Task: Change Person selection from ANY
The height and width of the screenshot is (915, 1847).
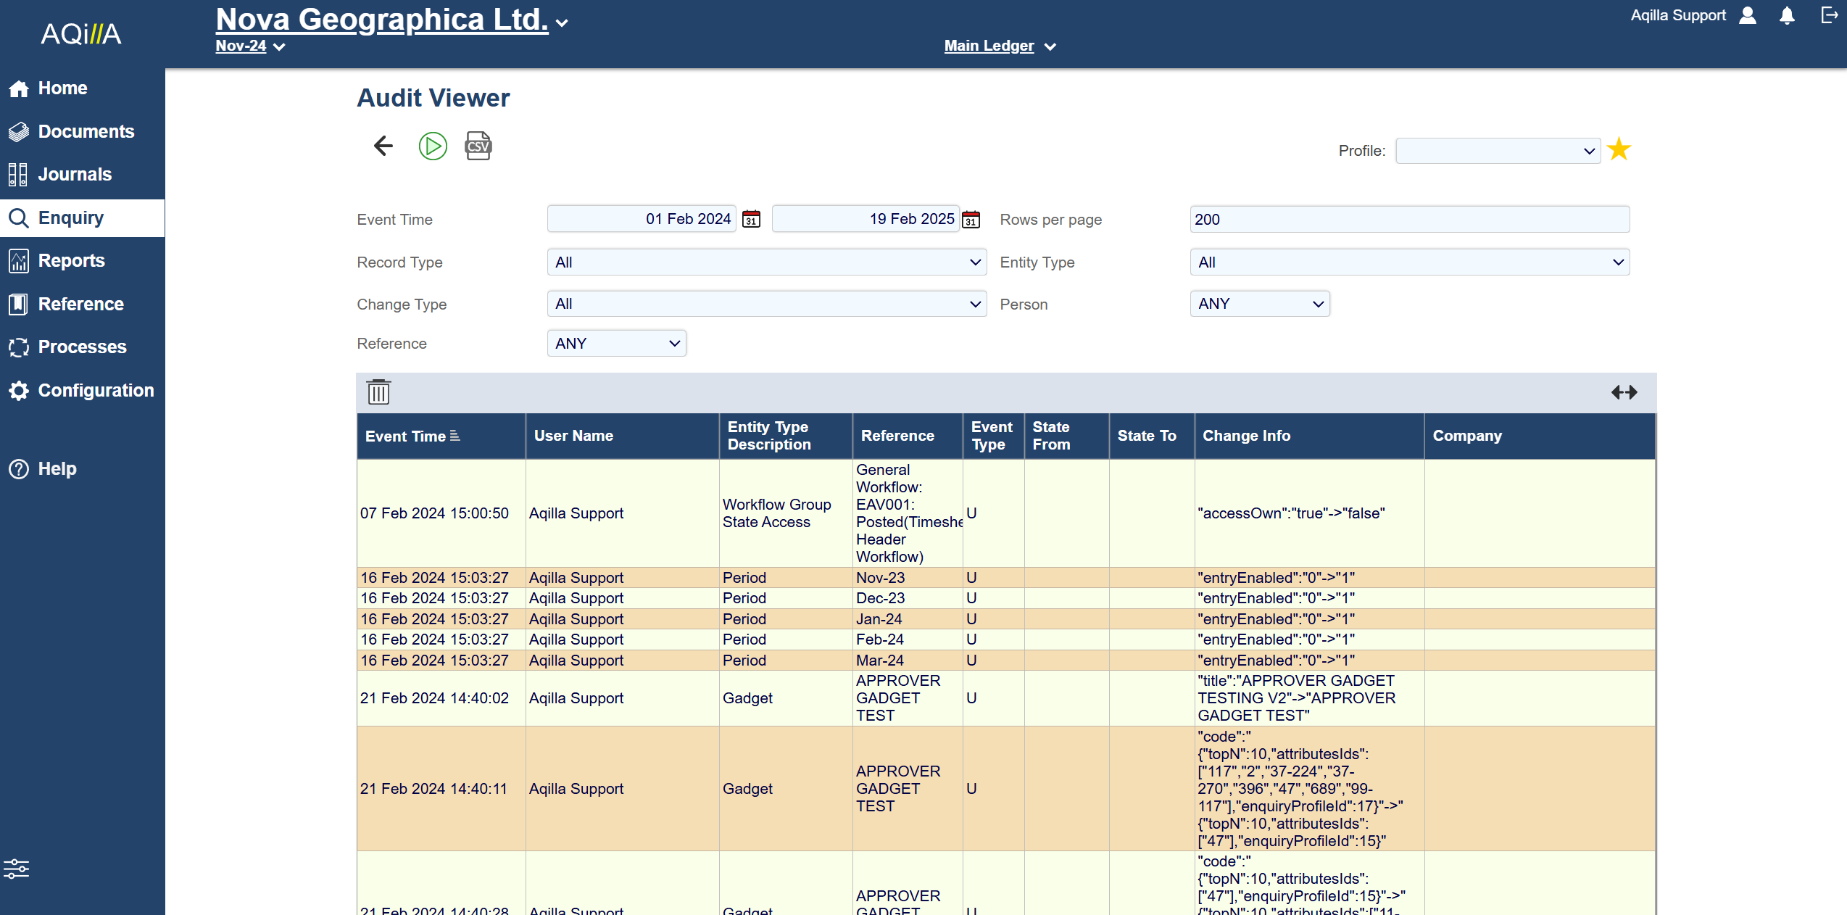Action: (x=1259, y=303)
